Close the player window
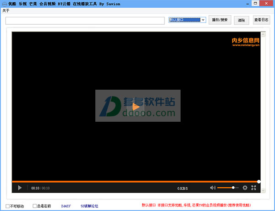This screenshot has height=211, width=275. [266, 3]
